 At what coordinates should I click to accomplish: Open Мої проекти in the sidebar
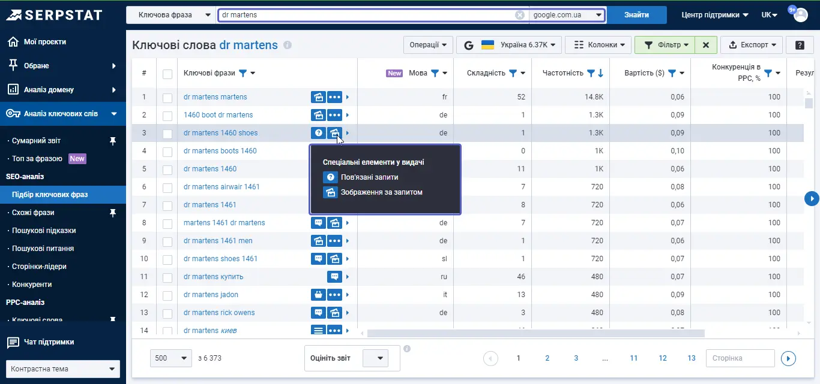pyautogui.click(x=63, y=42)
